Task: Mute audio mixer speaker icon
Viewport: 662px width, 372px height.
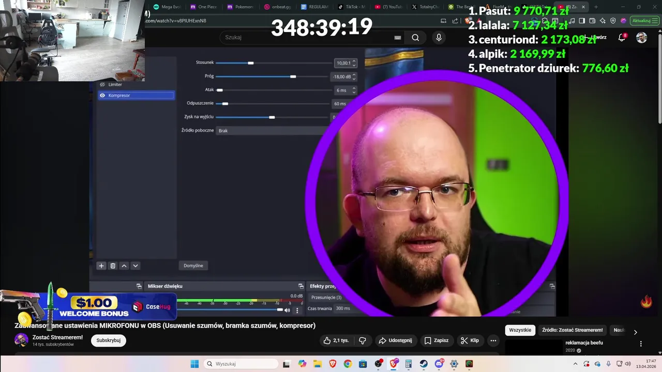Action: coord(287,310)
